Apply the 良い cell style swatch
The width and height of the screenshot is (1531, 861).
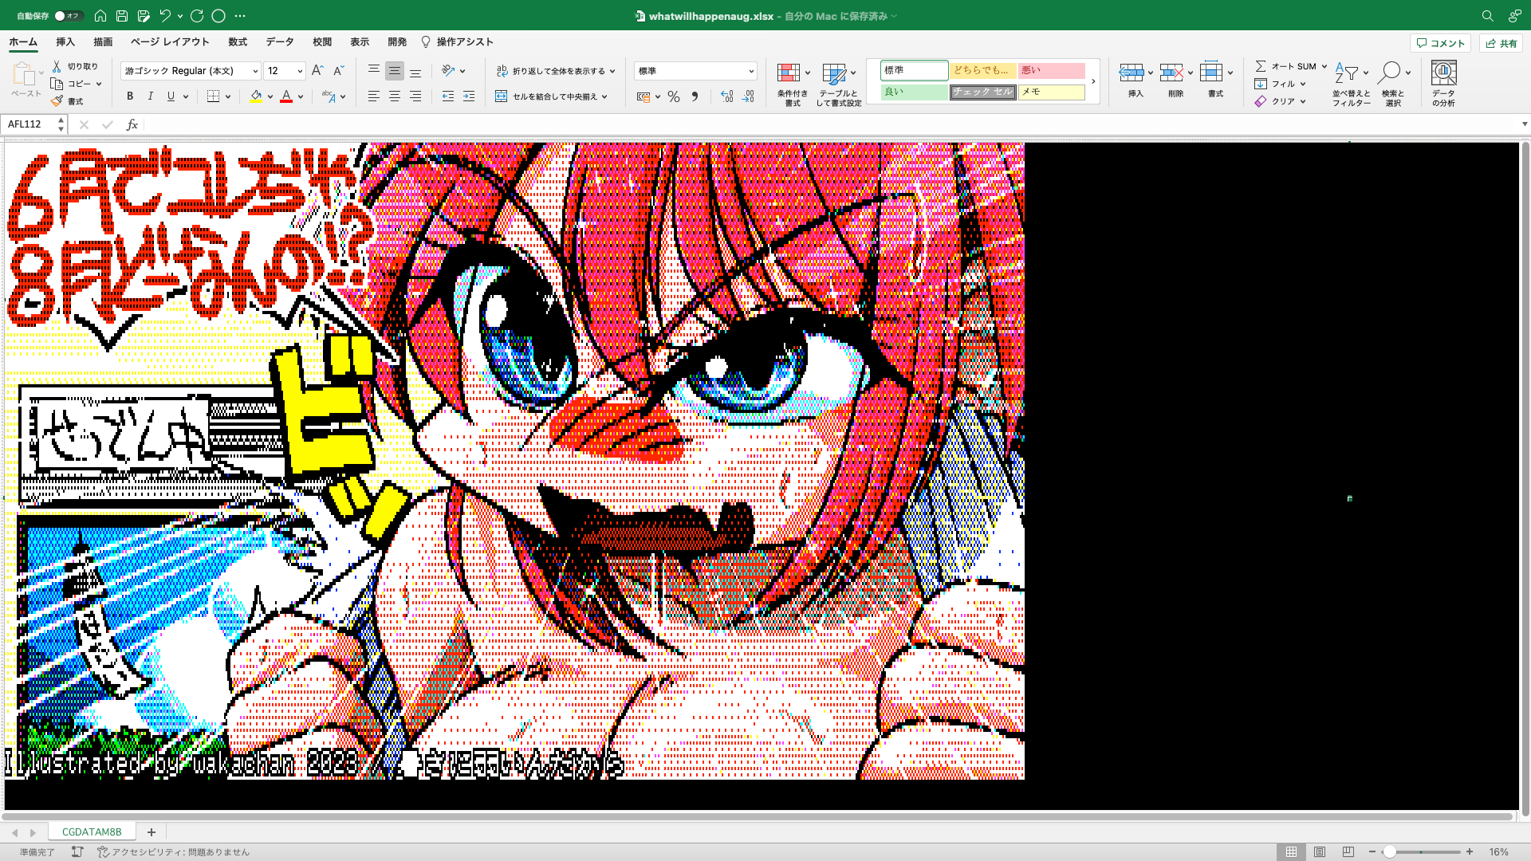click(x=914, y=92)
